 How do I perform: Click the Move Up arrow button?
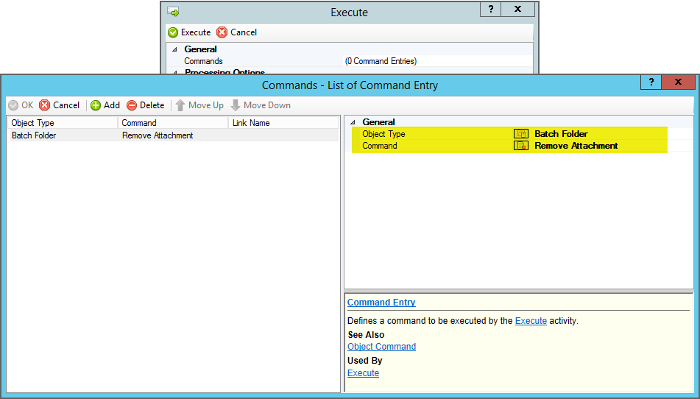coord(199,105)
